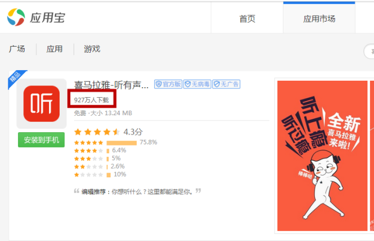Screen dimensions: 374x241
Task: Click the 无广告 badge
Action: (x=226, y=84)
